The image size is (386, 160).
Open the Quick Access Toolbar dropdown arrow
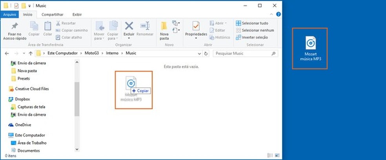(29, 6)
